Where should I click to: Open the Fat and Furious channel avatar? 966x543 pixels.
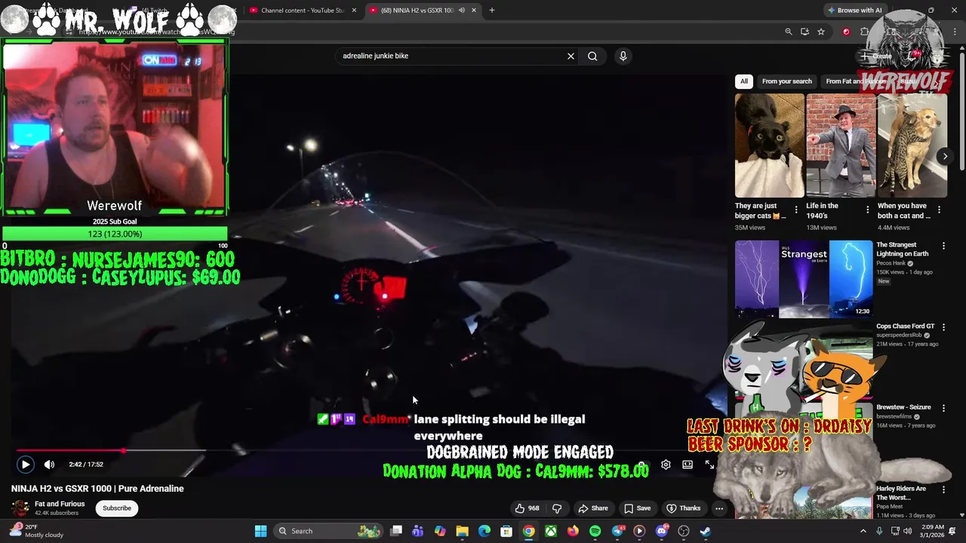coord(20,508)
